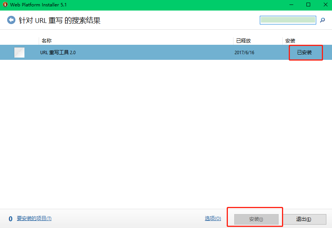Click the 退出(E) exit button
332x228 pixels.
coord(305,219)
